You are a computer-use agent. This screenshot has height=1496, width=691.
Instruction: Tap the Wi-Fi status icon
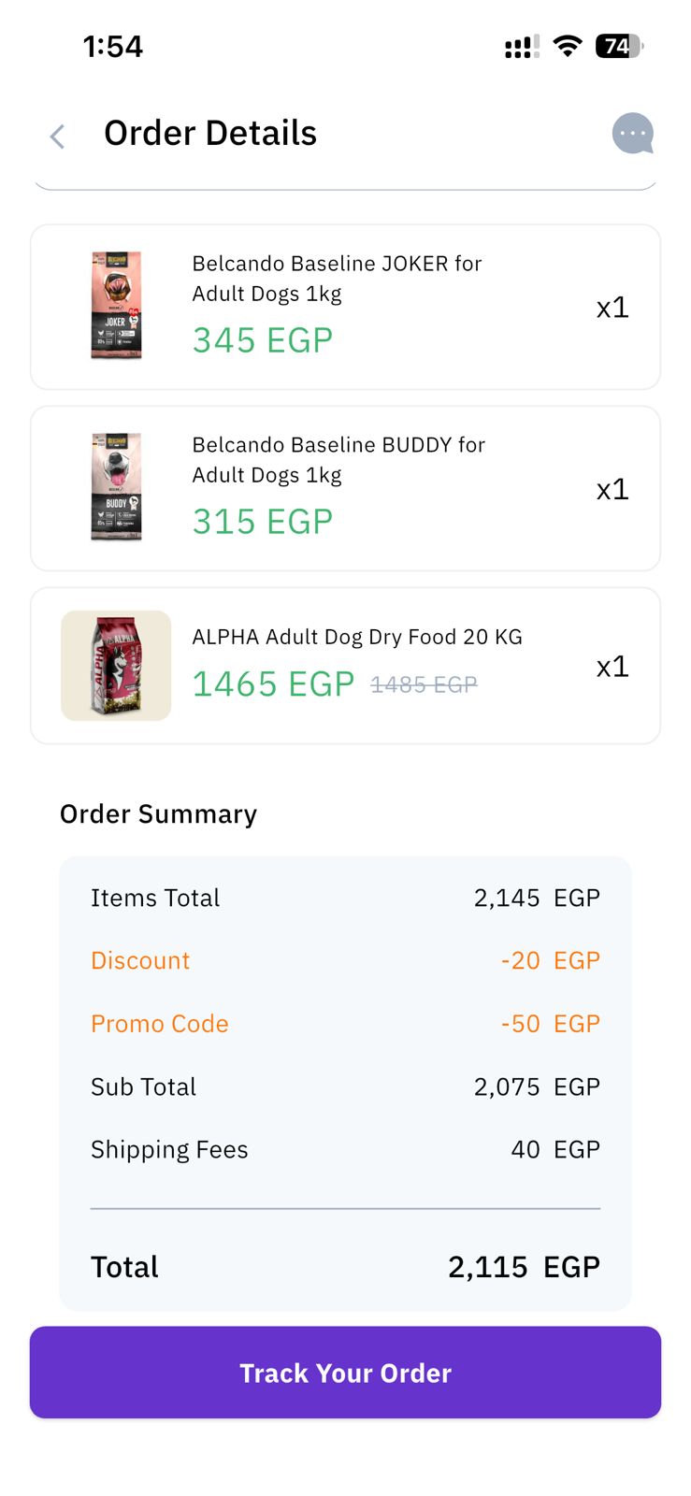pyautogui.click(x=567, y=46)
